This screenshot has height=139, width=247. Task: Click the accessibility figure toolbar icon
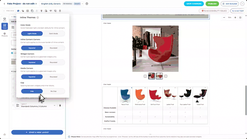coord(41,11)
